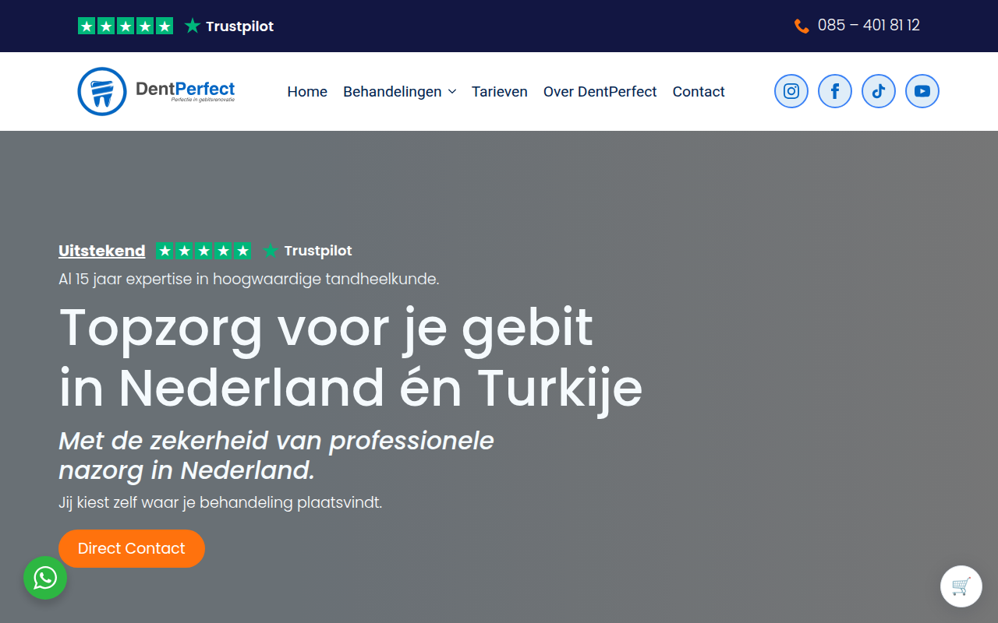This screenshot has width=998, height=623.
Task: Click the 'Topzorg voor je gebit' heading
Action: pyautogui.click(x=351, y=357)
